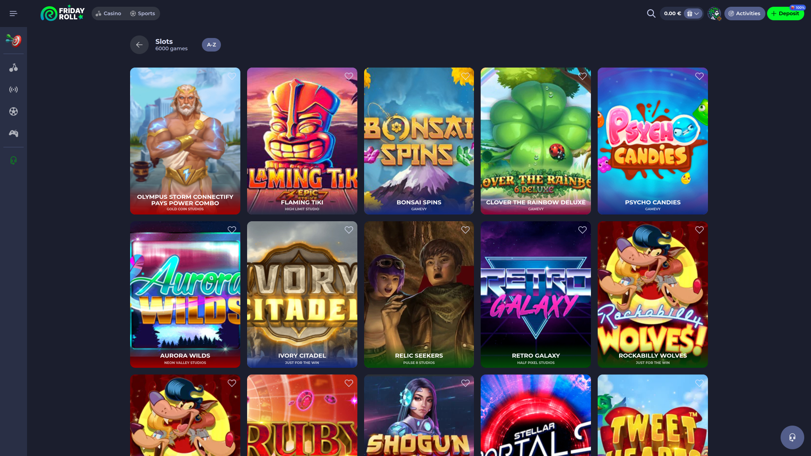The width and height of the screenshot is (811, 456).
Task: Sort games with A-Z button
Action: [x=211, y=45]
